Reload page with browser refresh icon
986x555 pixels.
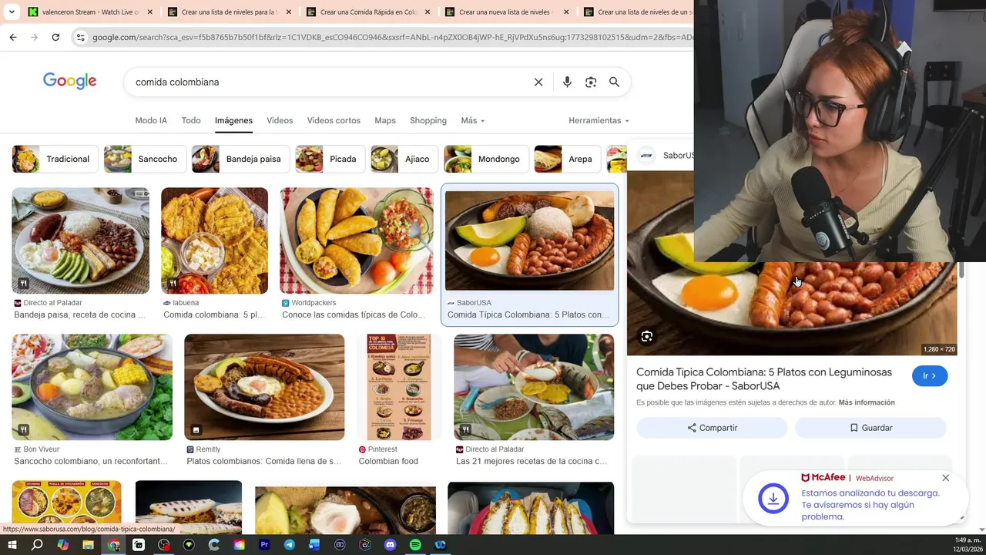55,37
